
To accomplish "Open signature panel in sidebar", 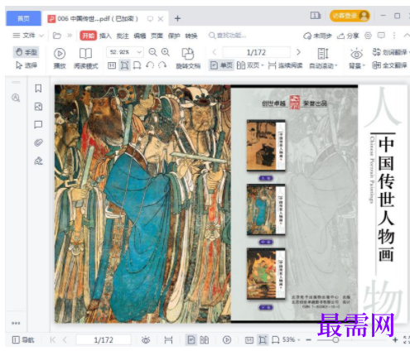I will pyautogui.click(x=38, y=161).
